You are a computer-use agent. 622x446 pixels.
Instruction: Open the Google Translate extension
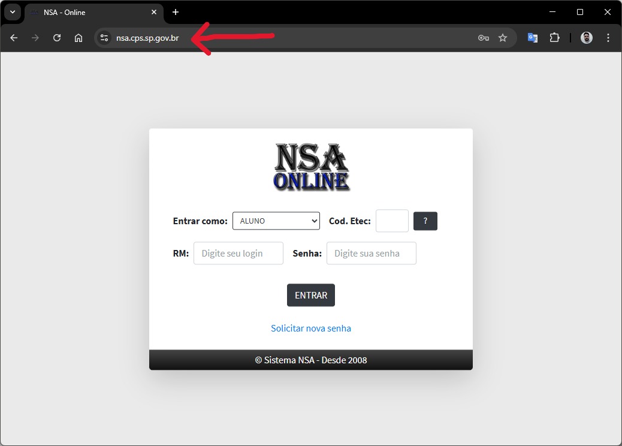[532, 38]
